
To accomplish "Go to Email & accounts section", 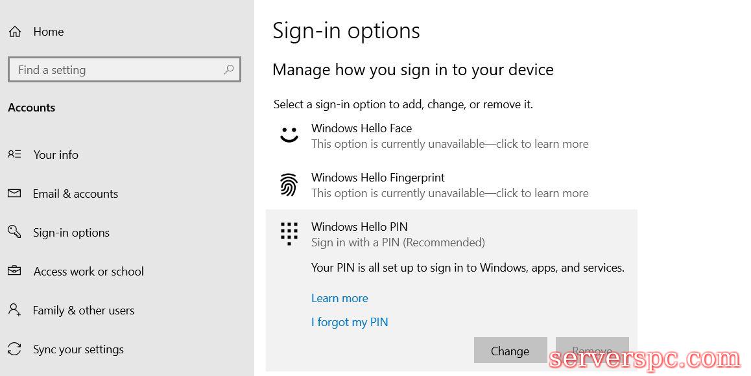I will 75,194.
